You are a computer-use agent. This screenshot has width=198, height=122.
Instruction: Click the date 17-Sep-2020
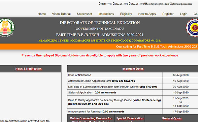(181, 112)
